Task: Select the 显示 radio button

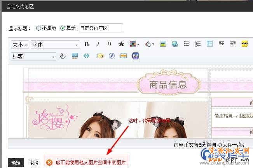Action: (x=63, y=28)
